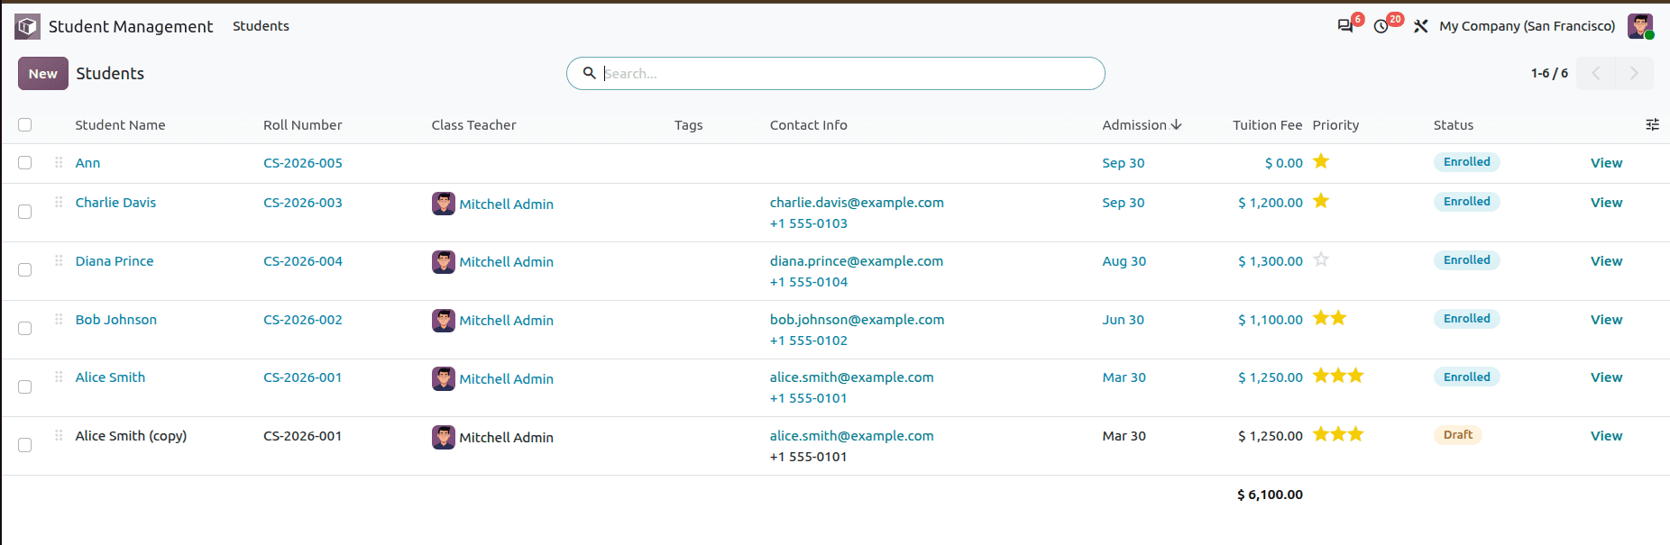Open charlie.davis@example.com email link
Viewport: 1670px width, 545px height.
(x=857, y=203)
